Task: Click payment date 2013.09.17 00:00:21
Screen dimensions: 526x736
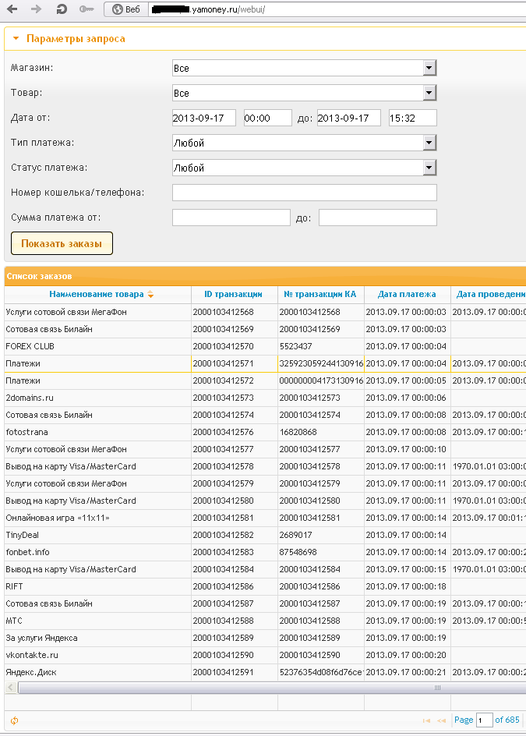Action: pyautogui.click(x=406, y=672)
